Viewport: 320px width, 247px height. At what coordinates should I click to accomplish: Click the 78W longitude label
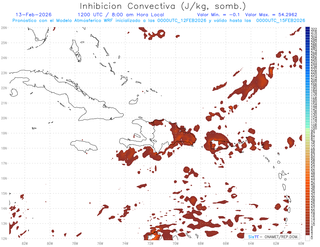(x=75, y=243)
